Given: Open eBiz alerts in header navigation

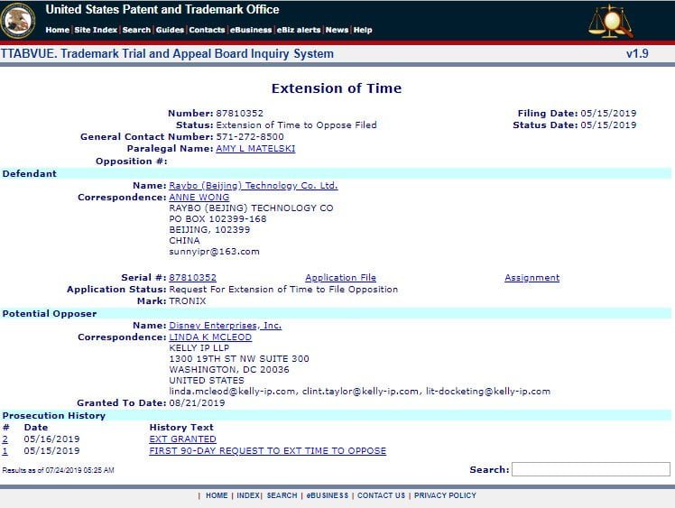Looking at the screenshot, I should click(299, 30).
